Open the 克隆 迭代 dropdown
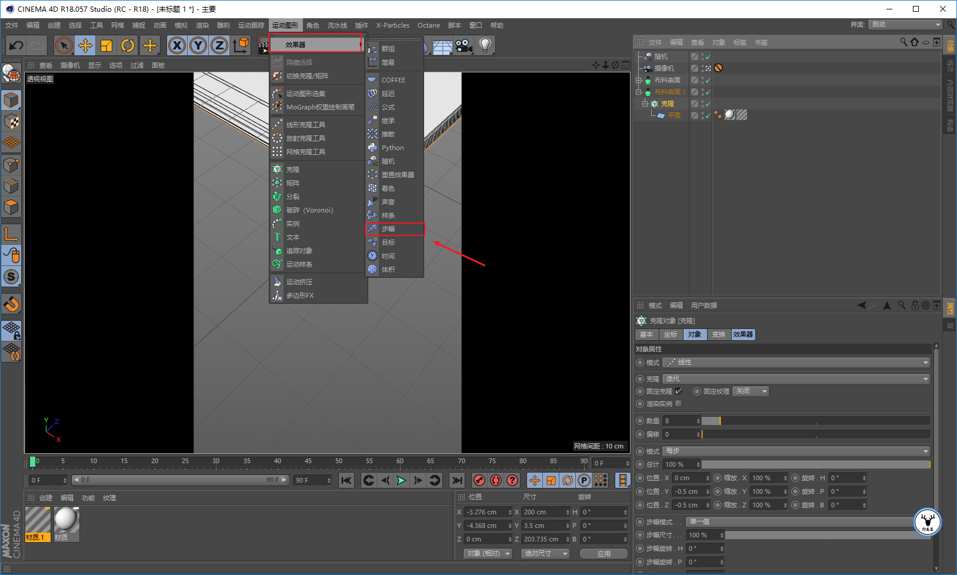 [x=796, y=378]
